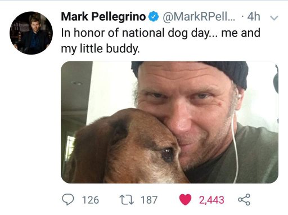Click the reply count 126
This screenshot has width=288, height=215.
(91, 200)
